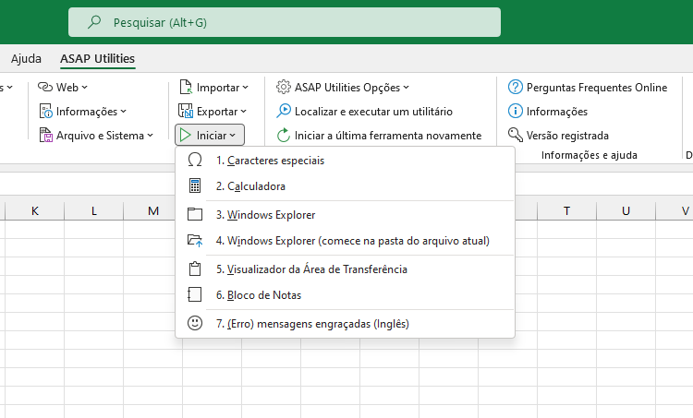Select column K header
The height and width of the screenshot is (418, 693).
(34, 211)
